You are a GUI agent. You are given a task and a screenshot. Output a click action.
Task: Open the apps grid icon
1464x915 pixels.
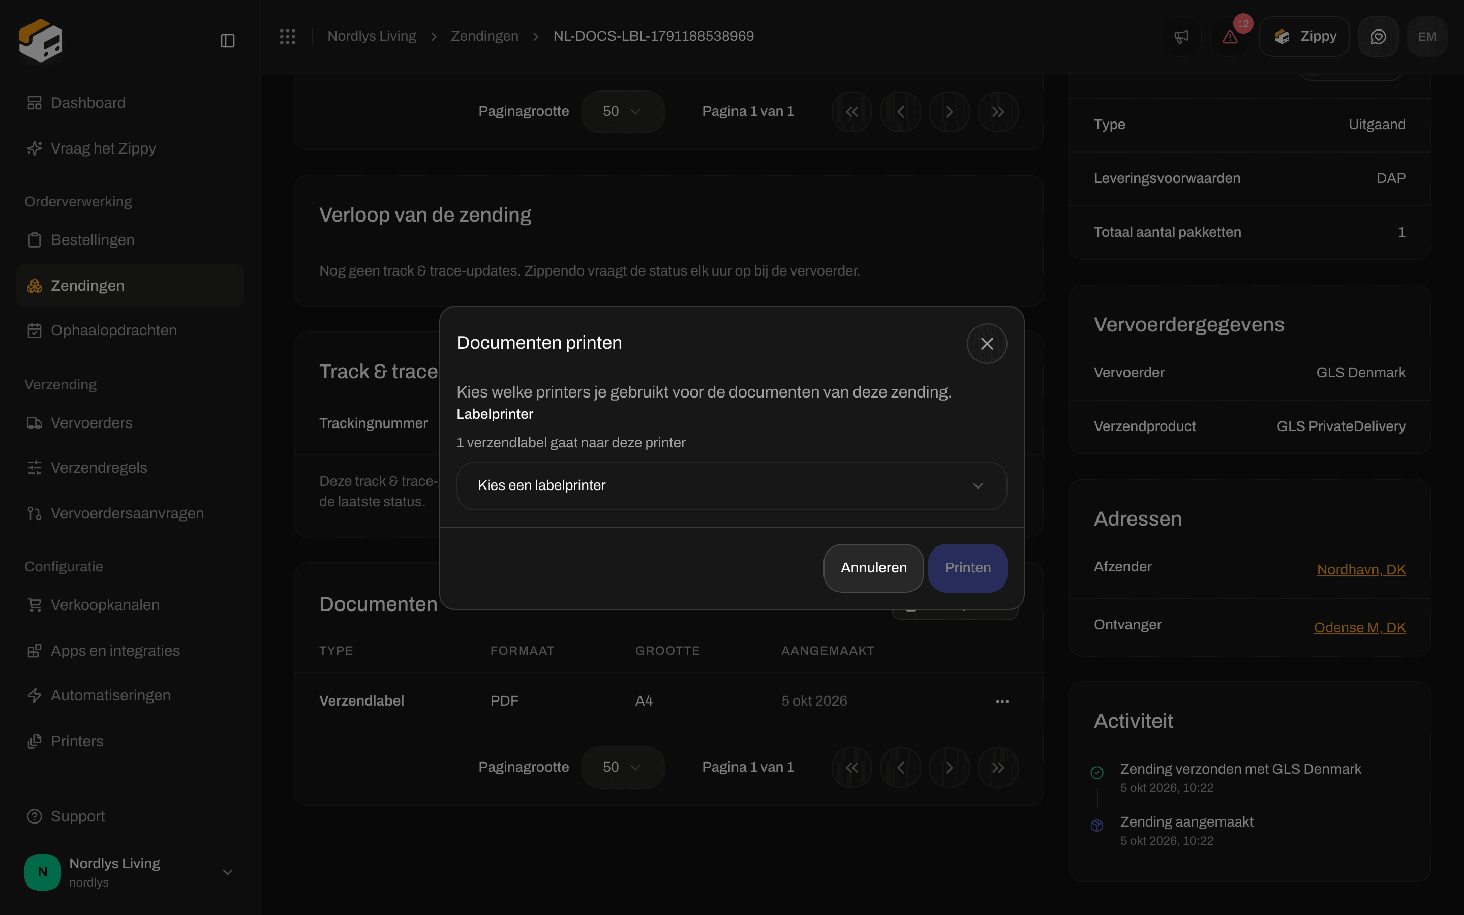[287, 36]
